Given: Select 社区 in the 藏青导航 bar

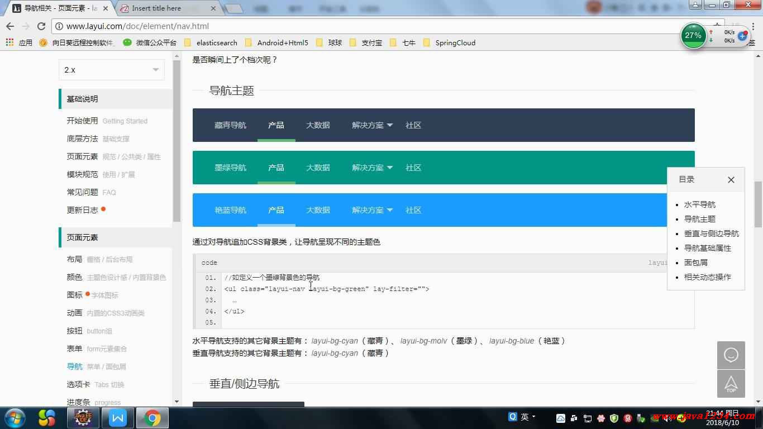Looking at the screenshot, I should coord(413,125).
